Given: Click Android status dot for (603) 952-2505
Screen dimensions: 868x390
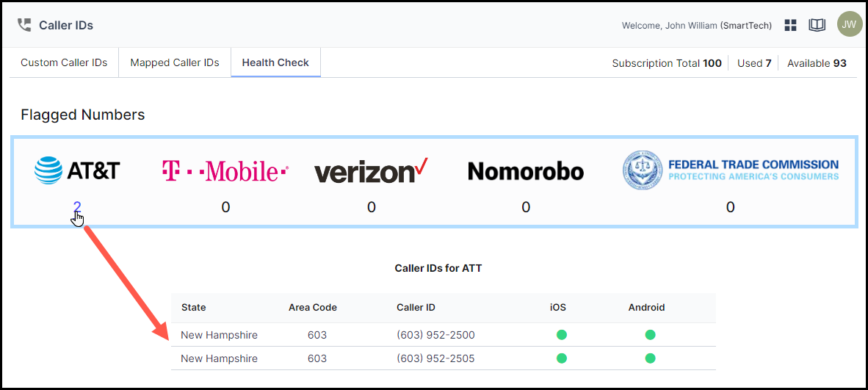Looking at the screenshot, I should [650, 358].
